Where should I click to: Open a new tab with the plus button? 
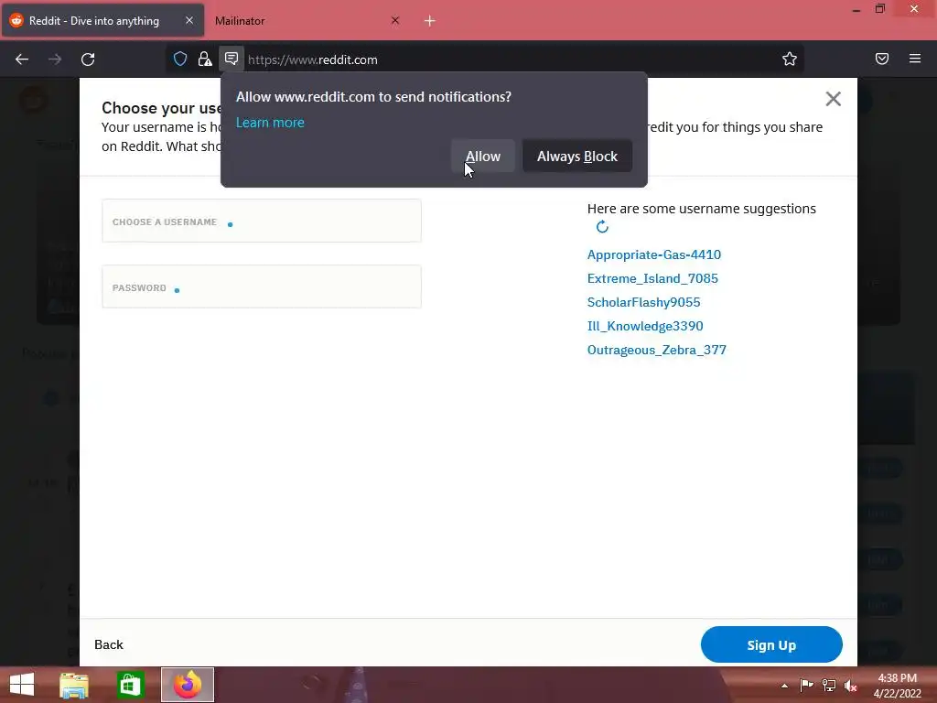click(x=430, y=21)
